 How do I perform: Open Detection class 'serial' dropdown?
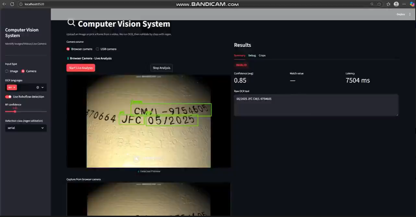point(26,128)
